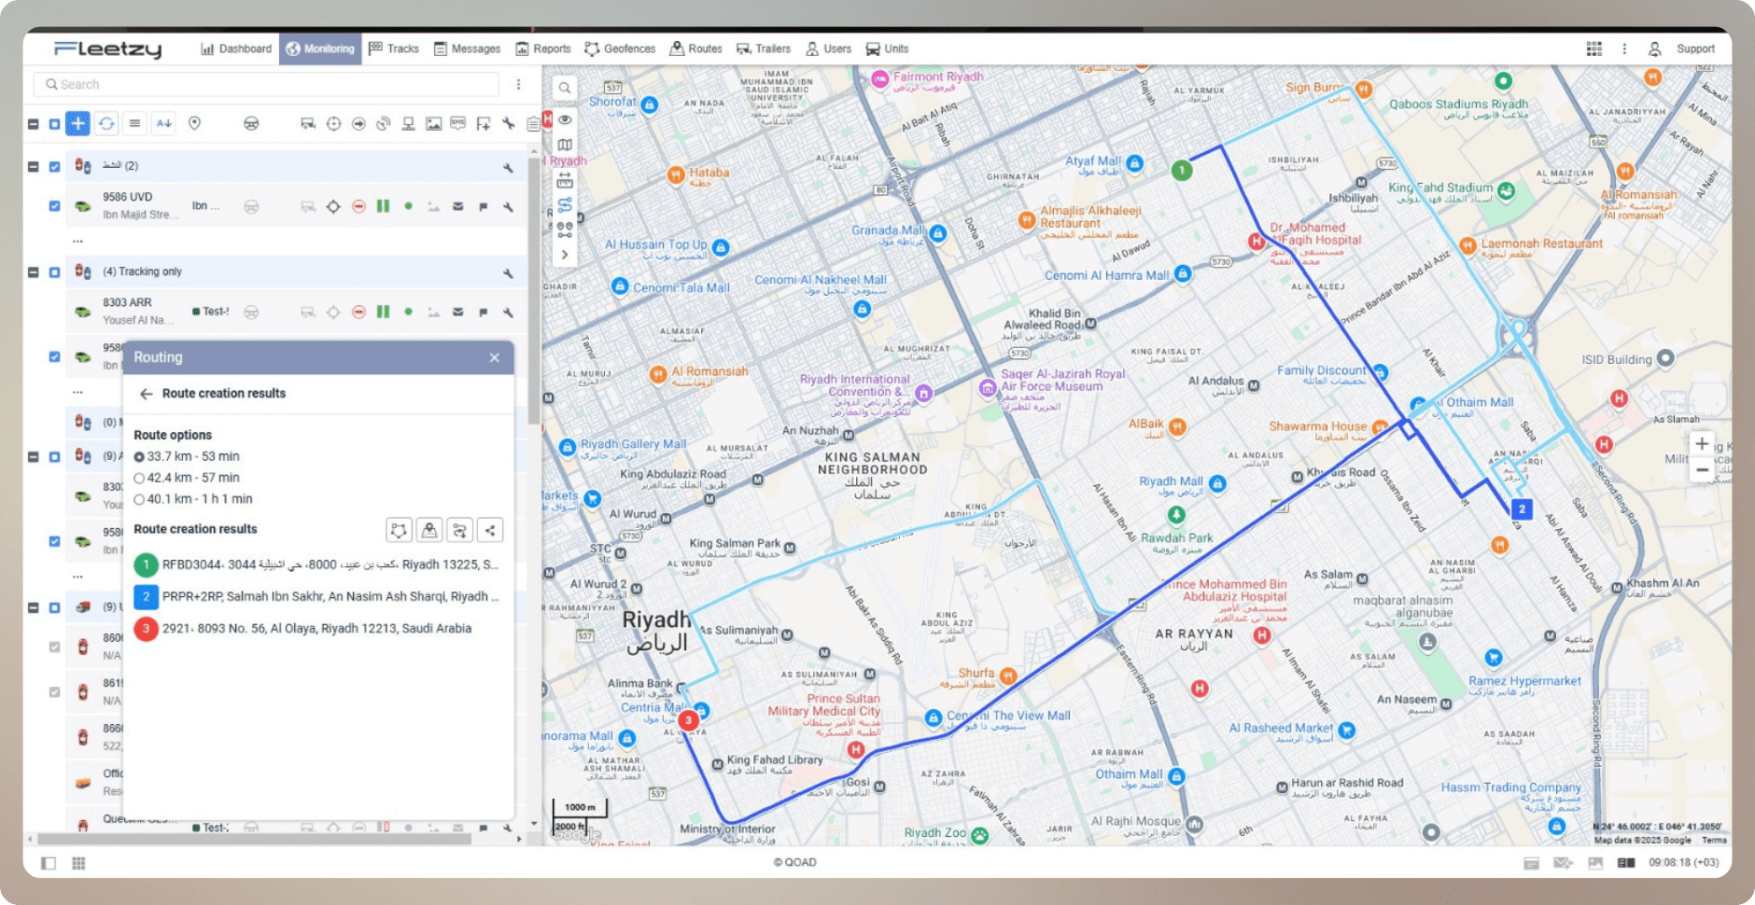Expand the map toolbar chevron arrow
Viewport: 1755px width, 905px height.
565,254
